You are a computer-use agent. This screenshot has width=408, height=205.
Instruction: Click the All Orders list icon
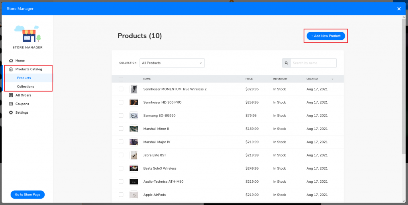[11, 95]
